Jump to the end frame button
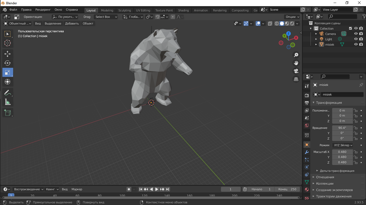This screenshot has width=366, height=205. pyautogui.click(x=167, y=189)
